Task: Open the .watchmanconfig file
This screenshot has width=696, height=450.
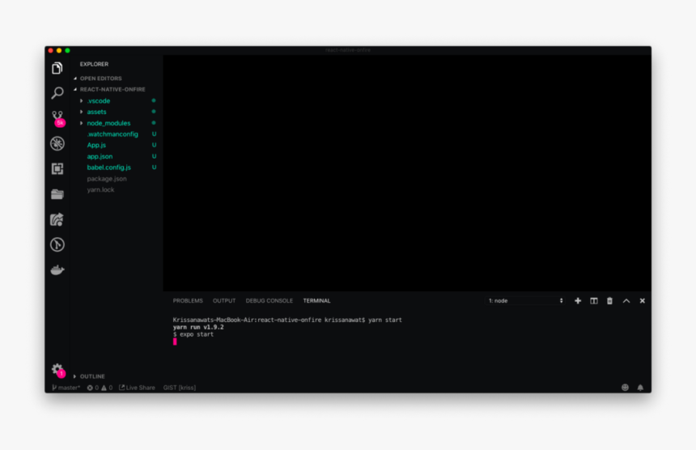Action: click(112, 134)
